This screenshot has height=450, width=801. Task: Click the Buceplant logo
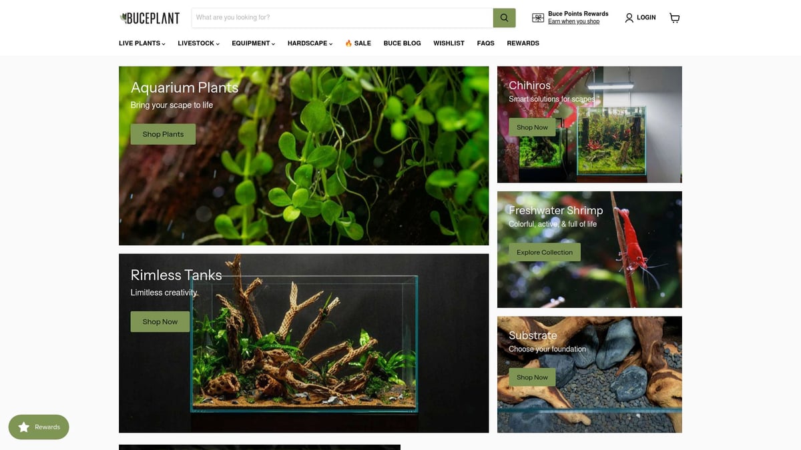(x=150, y=18)
